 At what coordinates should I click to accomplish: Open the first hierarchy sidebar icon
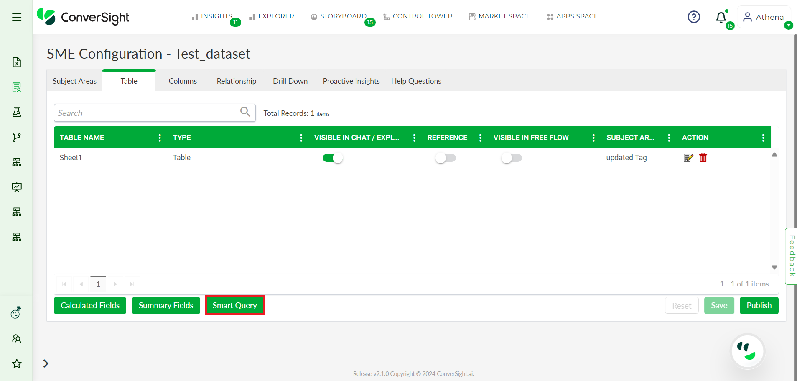[17, 162]
